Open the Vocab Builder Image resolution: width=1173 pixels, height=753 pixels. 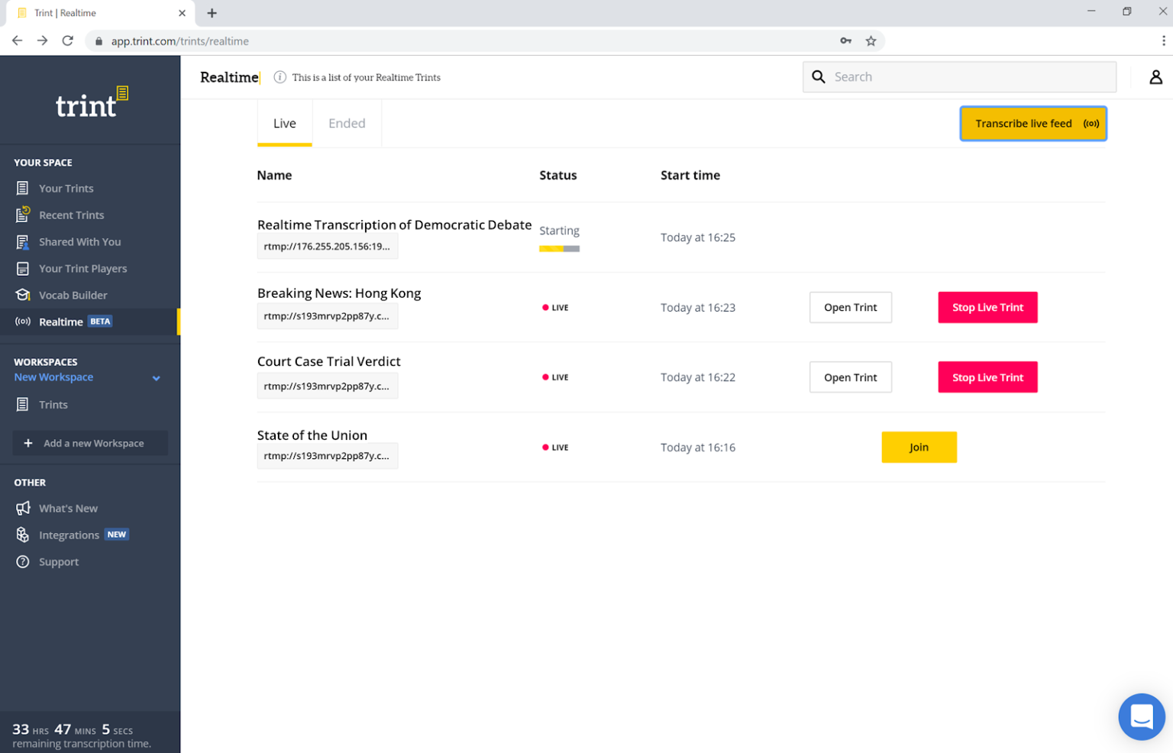pos(73,295)
